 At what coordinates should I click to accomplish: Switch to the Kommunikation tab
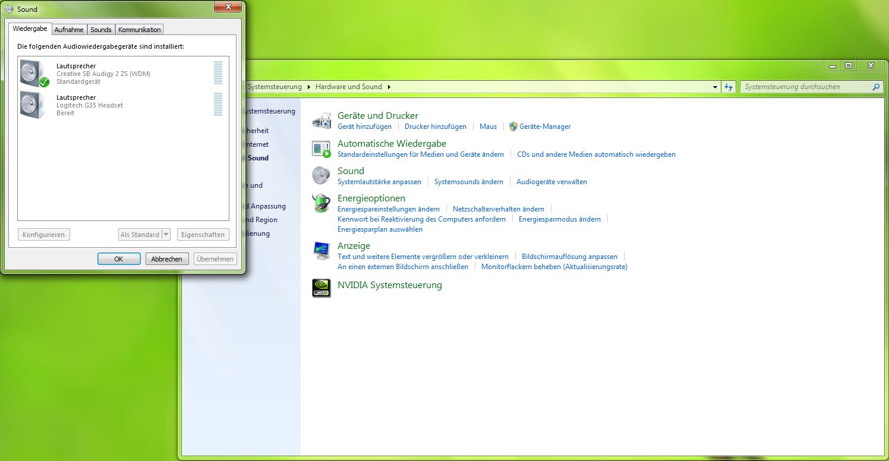139,30
